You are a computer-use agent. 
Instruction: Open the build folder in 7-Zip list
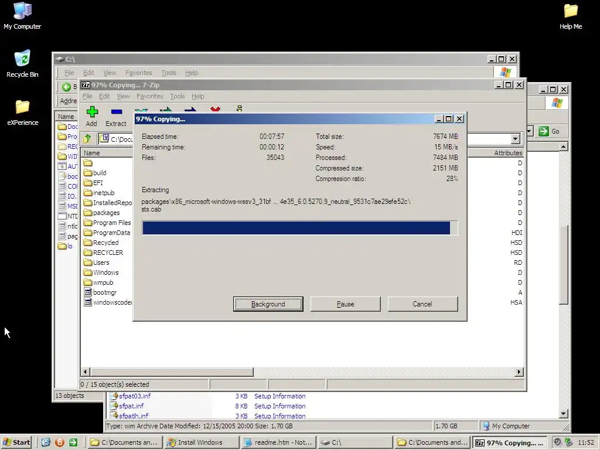[x=96, y=173]
